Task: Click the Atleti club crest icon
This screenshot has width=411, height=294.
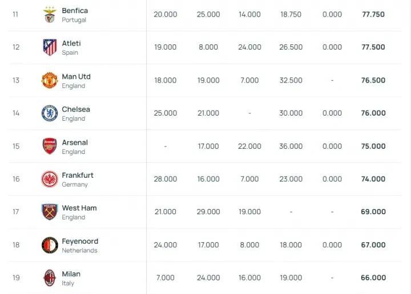Action: click(50, 47)
